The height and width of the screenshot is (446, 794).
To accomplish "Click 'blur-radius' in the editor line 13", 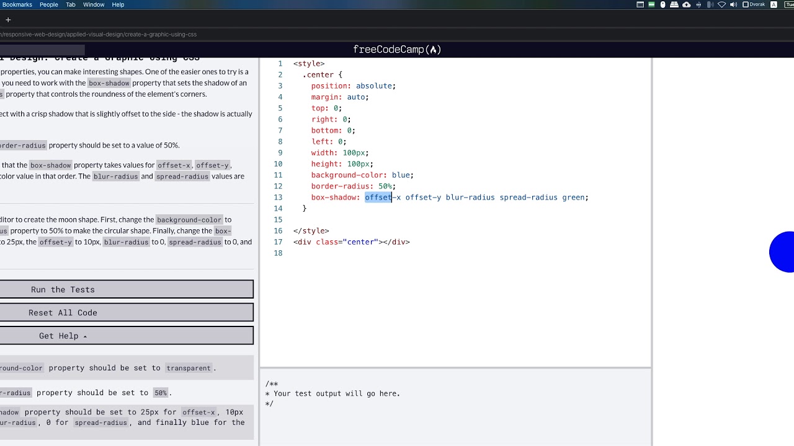I will click(x=470, y=197).
